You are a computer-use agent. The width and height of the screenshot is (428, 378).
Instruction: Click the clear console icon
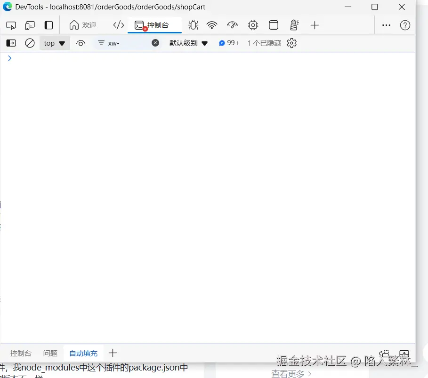pyautogui.click(x=30, y=43)
